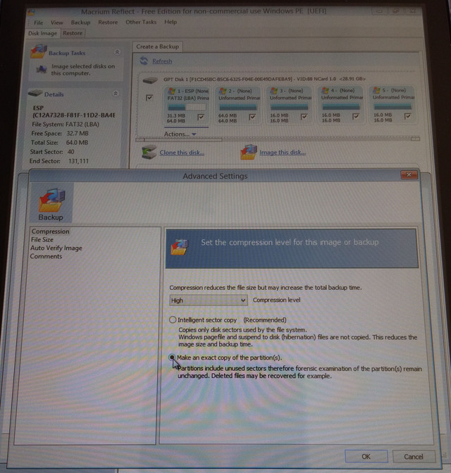Open the Actions dropdown under the disk

point(180,134)
